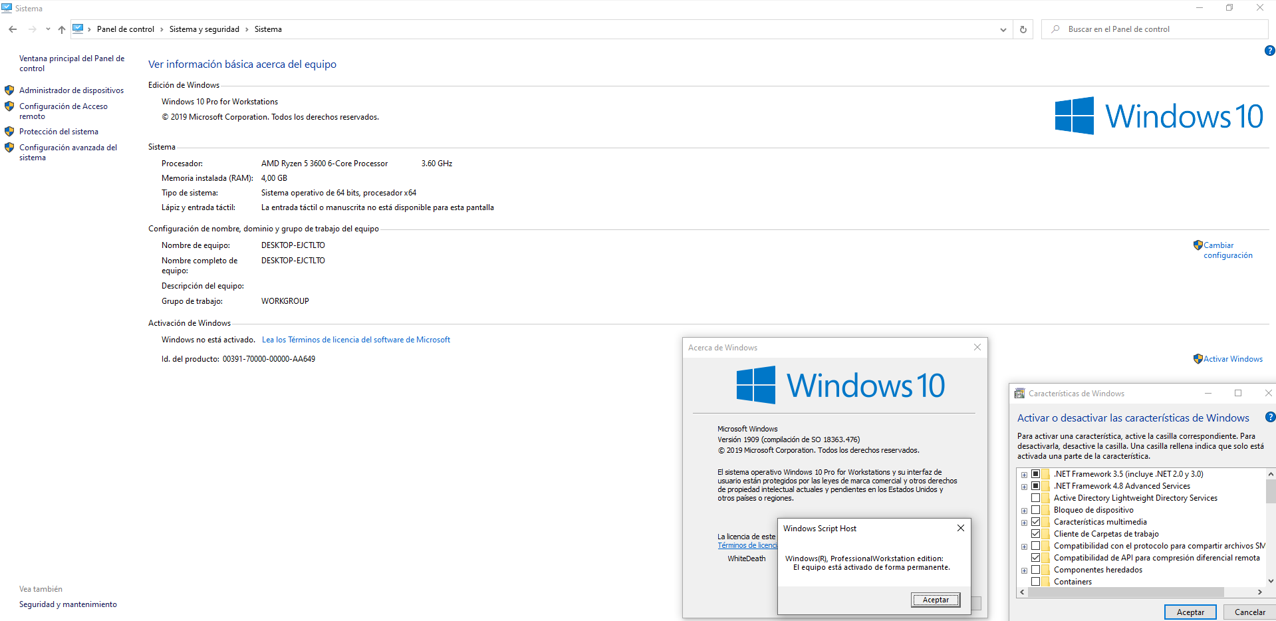Expand .NET Framework 3.5 tree node
Image resolution: width=1276 pixels, height=621 pixels.
click(x=1024, y=475)
